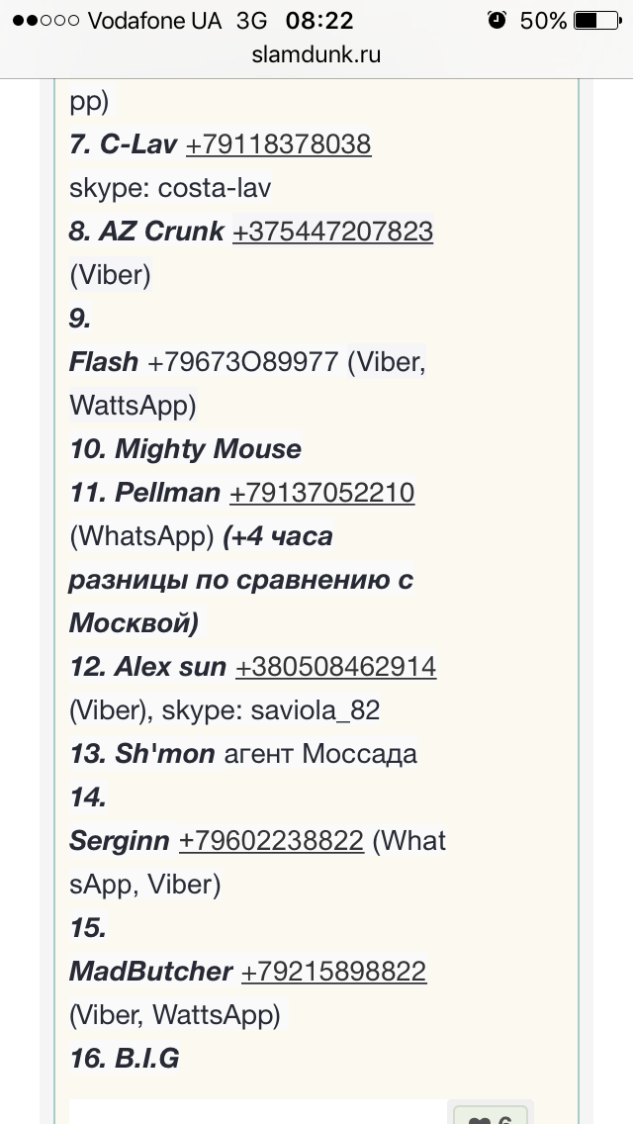Screen dimensions: 633x1124
Task: Call Alex sun number +380508462914
Action: [335, 667]
